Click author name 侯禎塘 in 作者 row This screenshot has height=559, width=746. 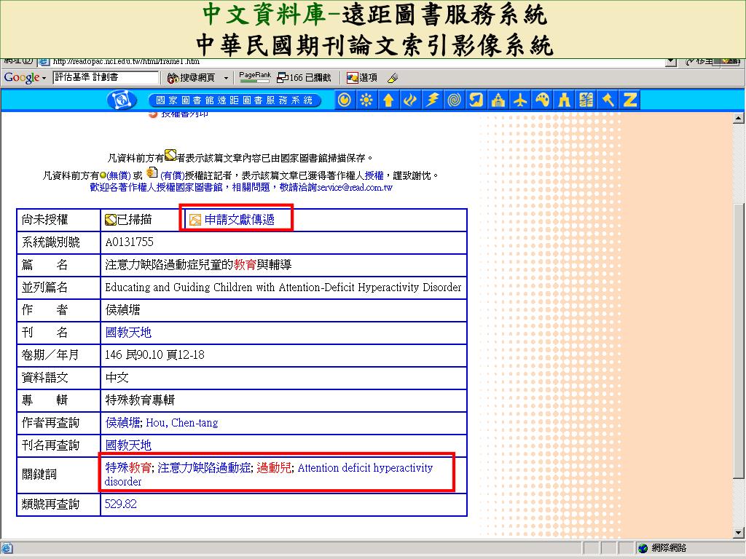[x=122, y=310]
